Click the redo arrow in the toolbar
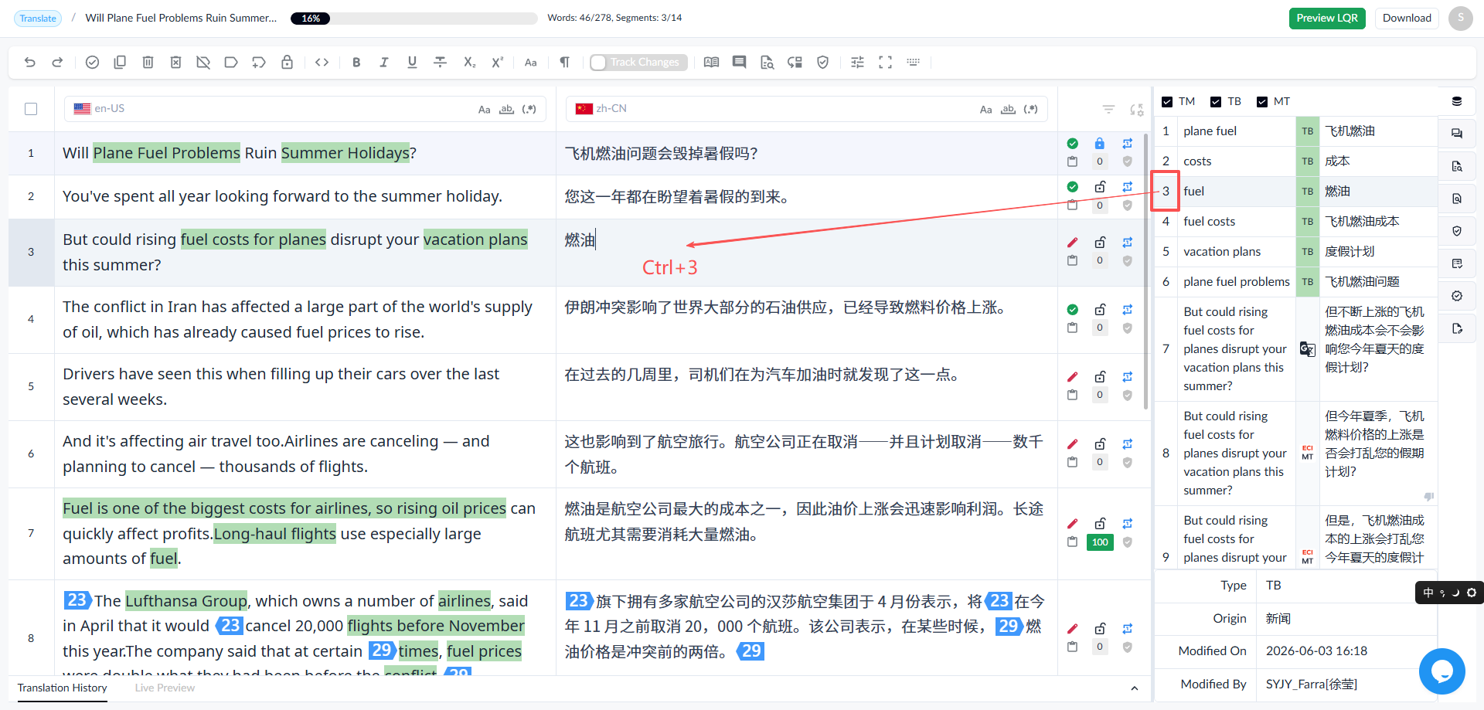The height and width of the screenshot is (710, 1484). (57, 63)
